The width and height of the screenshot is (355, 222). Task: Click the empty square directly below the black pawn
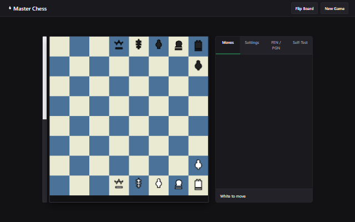(x=199, y=86)
